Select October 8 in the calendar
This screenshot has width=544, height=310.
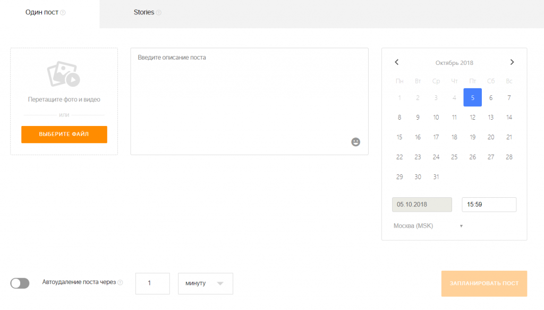[x=399, y=118]
